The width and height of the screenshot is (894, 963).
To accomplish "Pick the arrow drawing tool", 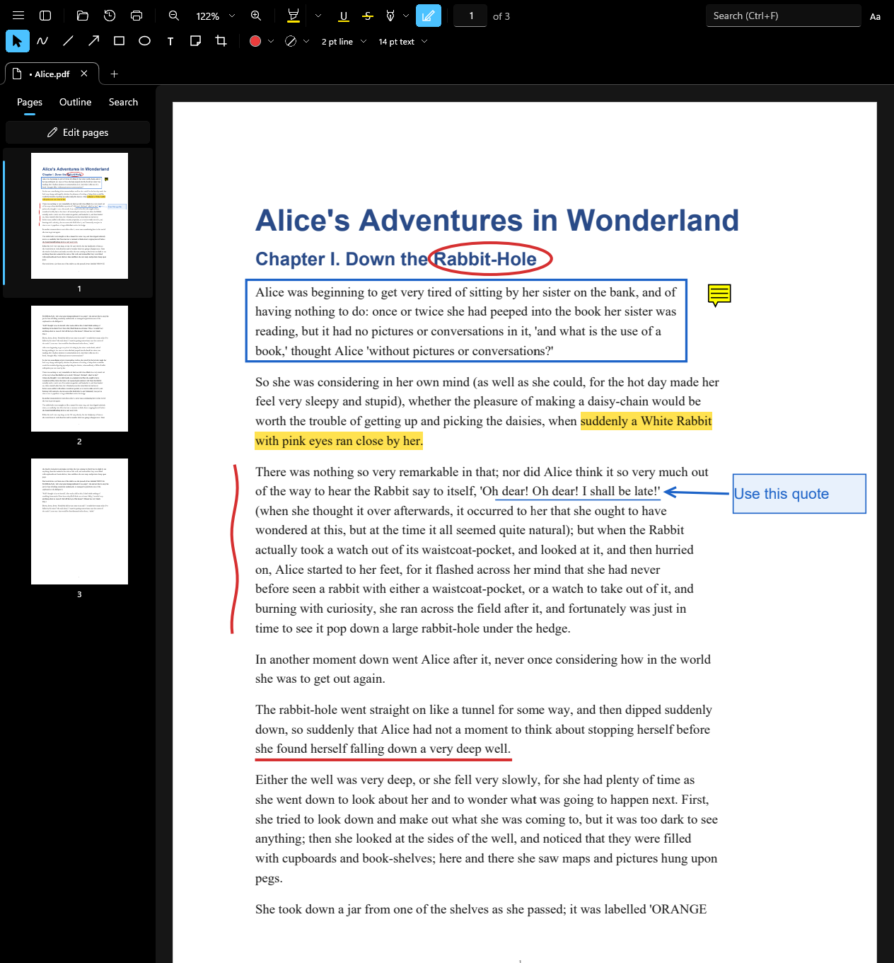I will point(93,41).
